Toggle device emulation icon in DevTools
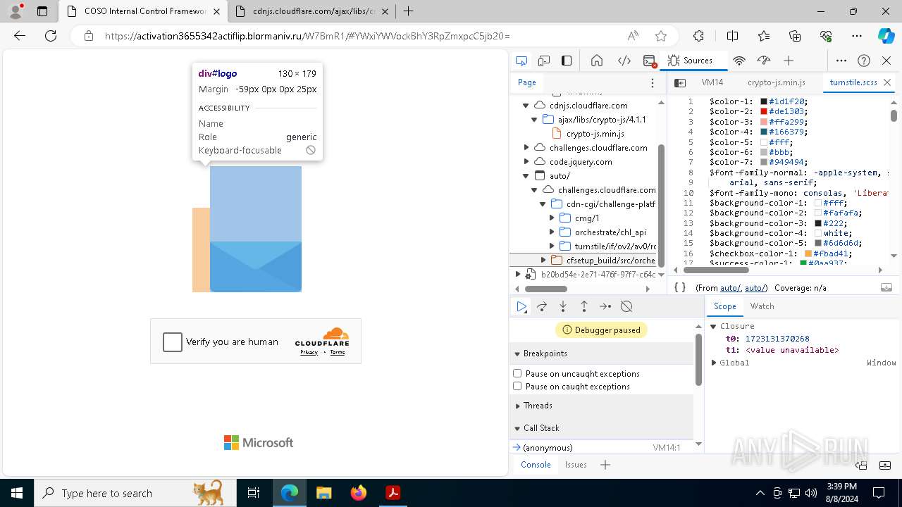Screen dimensions: 902x507 pyautogui.click(x=544, y=61)
